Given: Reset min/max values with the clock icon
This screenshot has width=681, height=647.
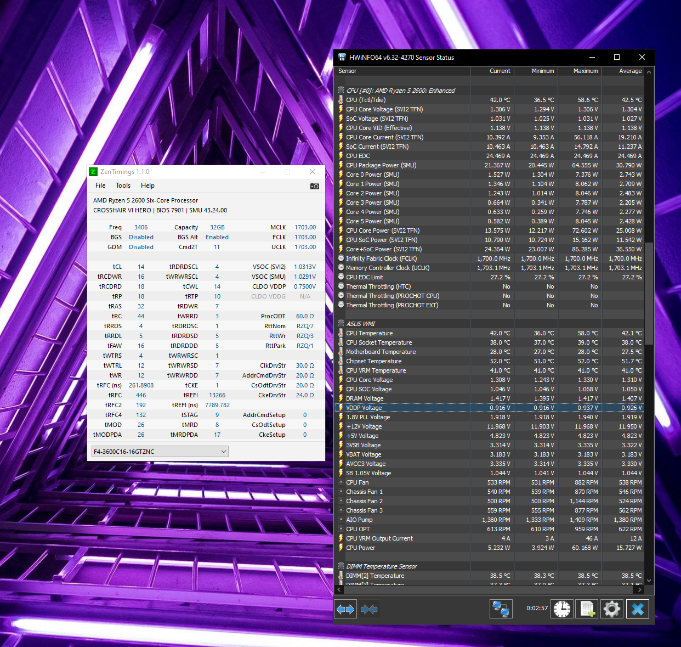Looking at the screenshot, I should click(562, 609).
